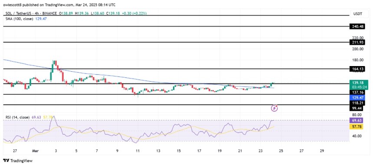Screen dimensions: 373x166
Task: Click the 11 date label on the time axis
Action: coord(137,151)
